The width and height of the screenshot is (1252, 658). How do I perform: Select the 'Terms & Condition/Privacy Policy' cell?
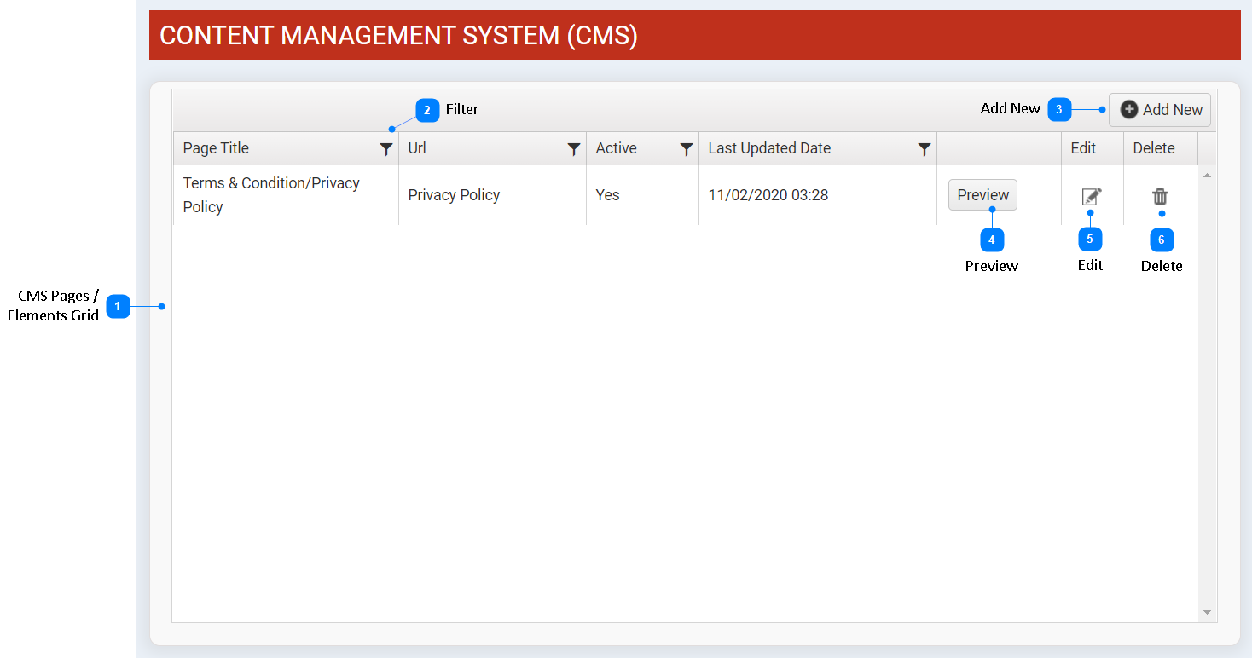point(286,195)
